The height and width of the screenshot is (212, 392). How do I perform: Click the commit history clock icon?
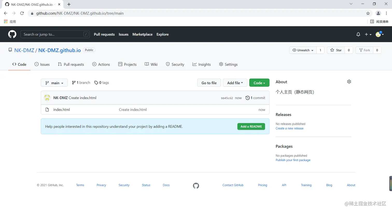(x=248, y=98)
